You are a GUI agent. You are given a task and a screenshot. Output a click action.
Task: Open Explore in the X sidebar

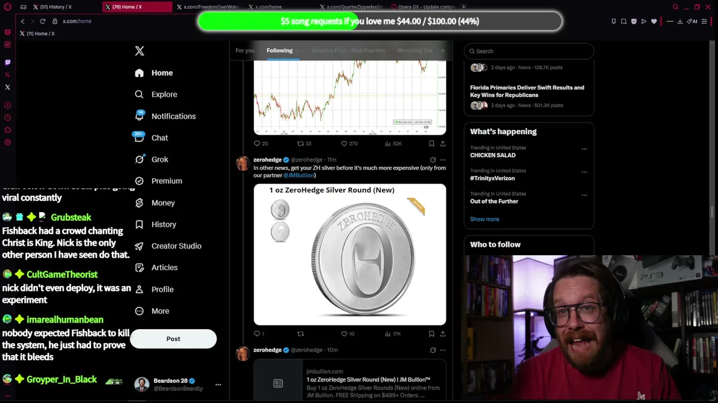[x=156, y=95]
